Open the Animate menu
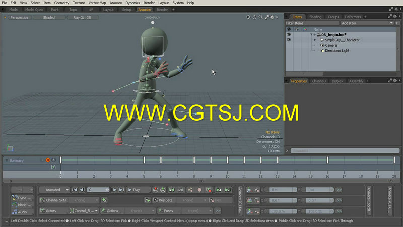Viewport: 403px width, 227px height. tap(116, 3)
